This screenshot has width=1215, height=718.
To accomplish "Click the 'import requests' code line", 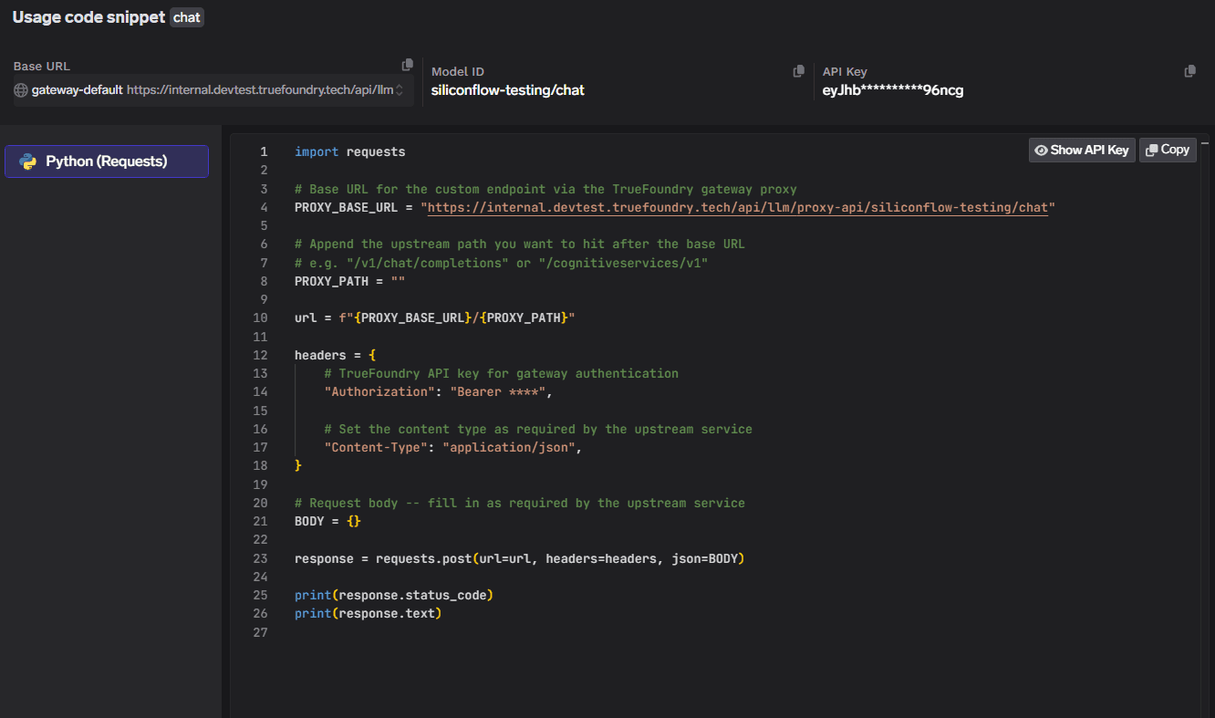I will (349, 152).
